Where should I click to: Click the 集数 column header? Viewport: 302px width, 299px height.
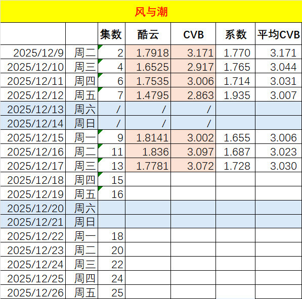(x=111, y=34)
